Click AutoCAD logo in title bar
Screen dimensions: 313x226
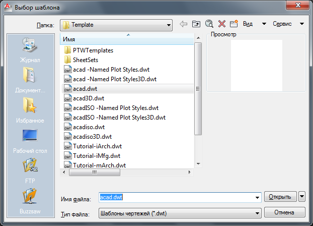(x=8, y=8)
